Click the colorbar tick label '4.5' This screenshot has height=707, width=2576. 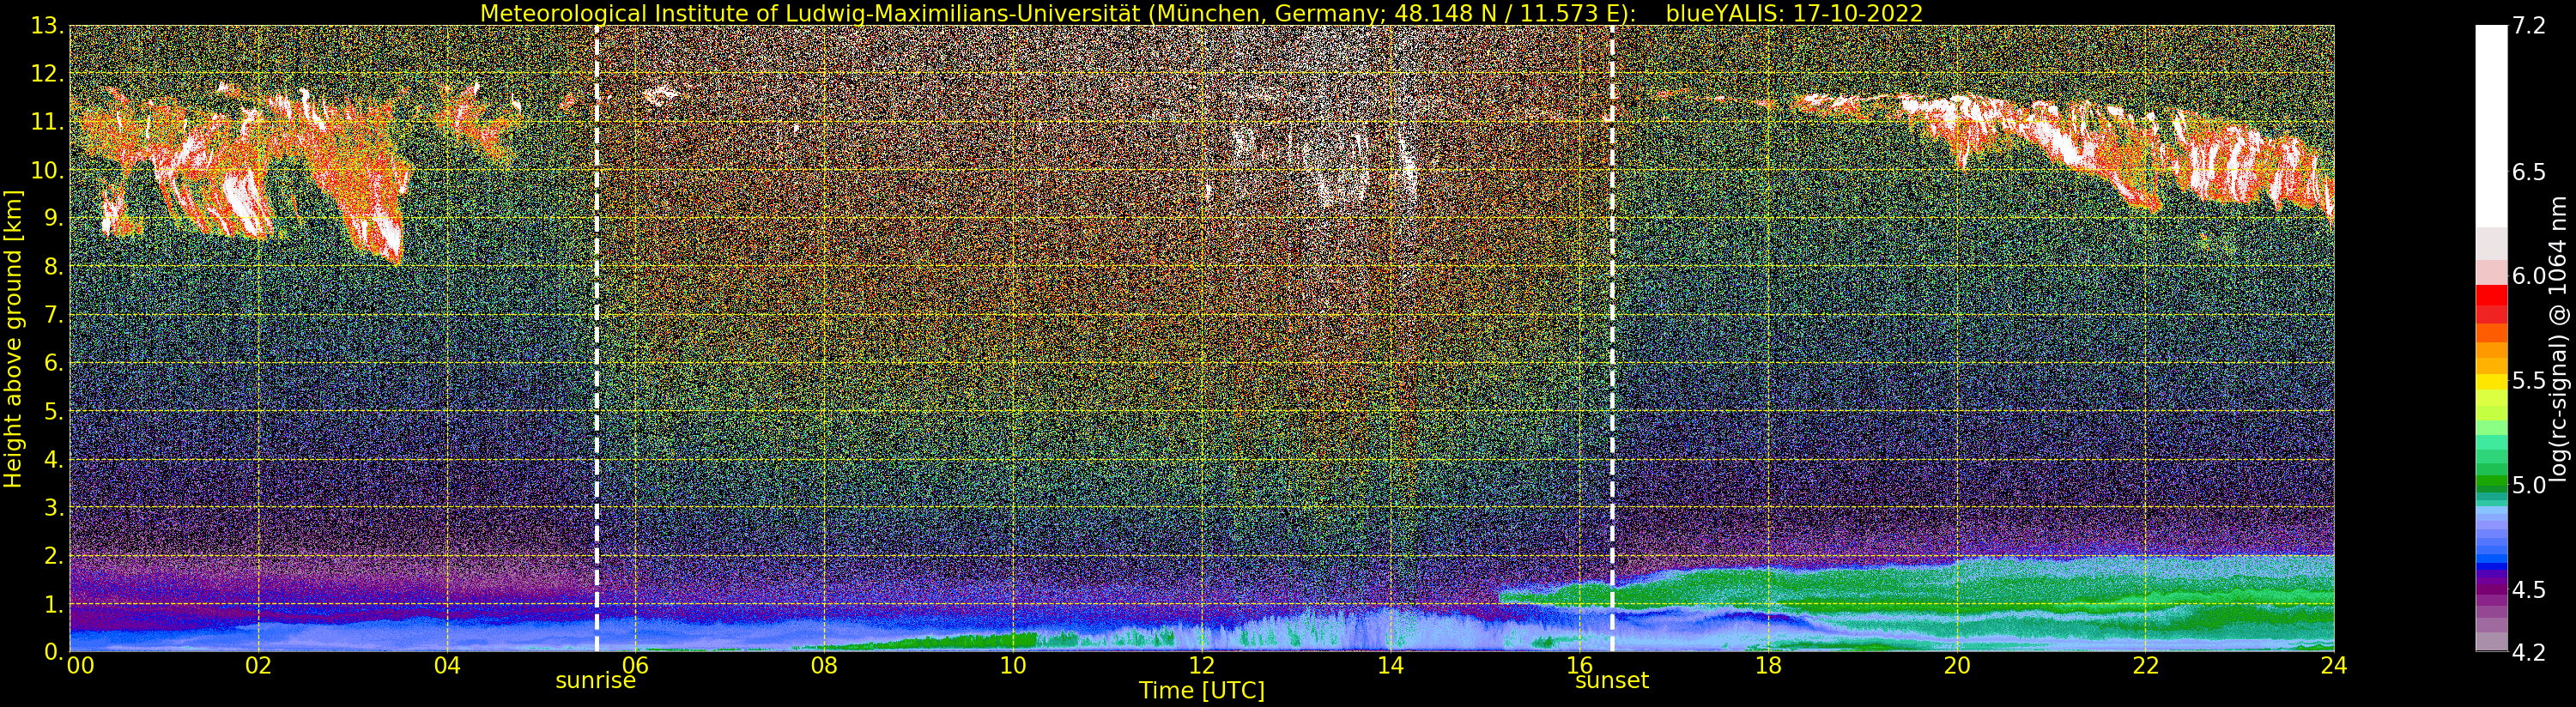tap(2528, 590)
